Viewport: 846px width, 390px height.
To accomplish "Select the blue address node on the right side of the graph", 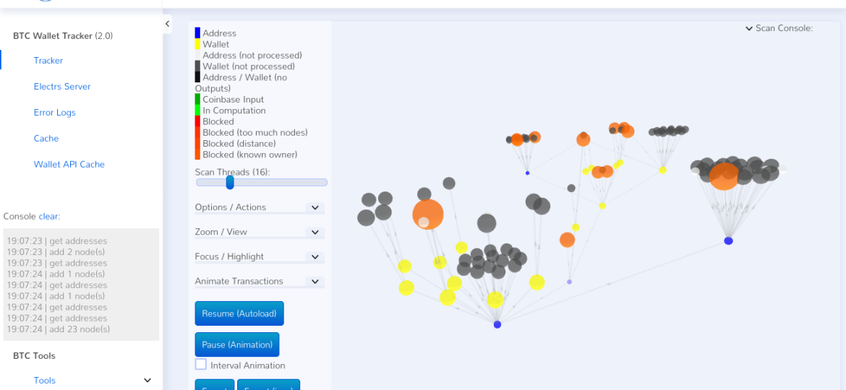I will pyautogui.click(x=728, y=240).
